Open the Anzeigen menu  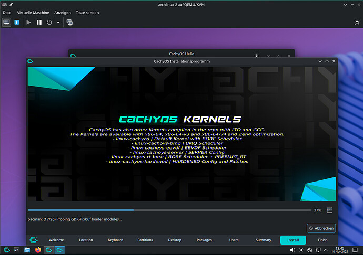click(x=63, y=13)
